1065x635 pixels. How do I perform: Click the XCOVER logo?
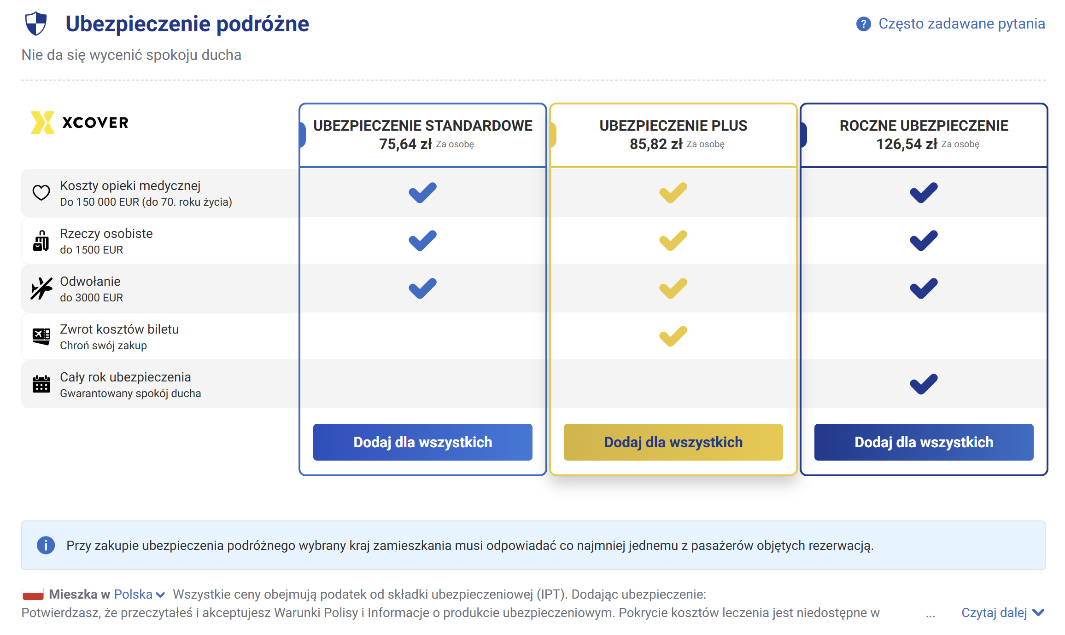tap(79, 123)
